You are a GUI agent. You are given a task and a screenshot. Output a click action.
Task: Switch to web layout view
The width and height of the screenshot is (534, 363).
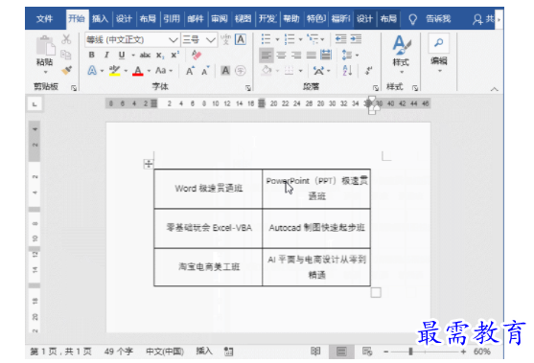pos(367,352)
